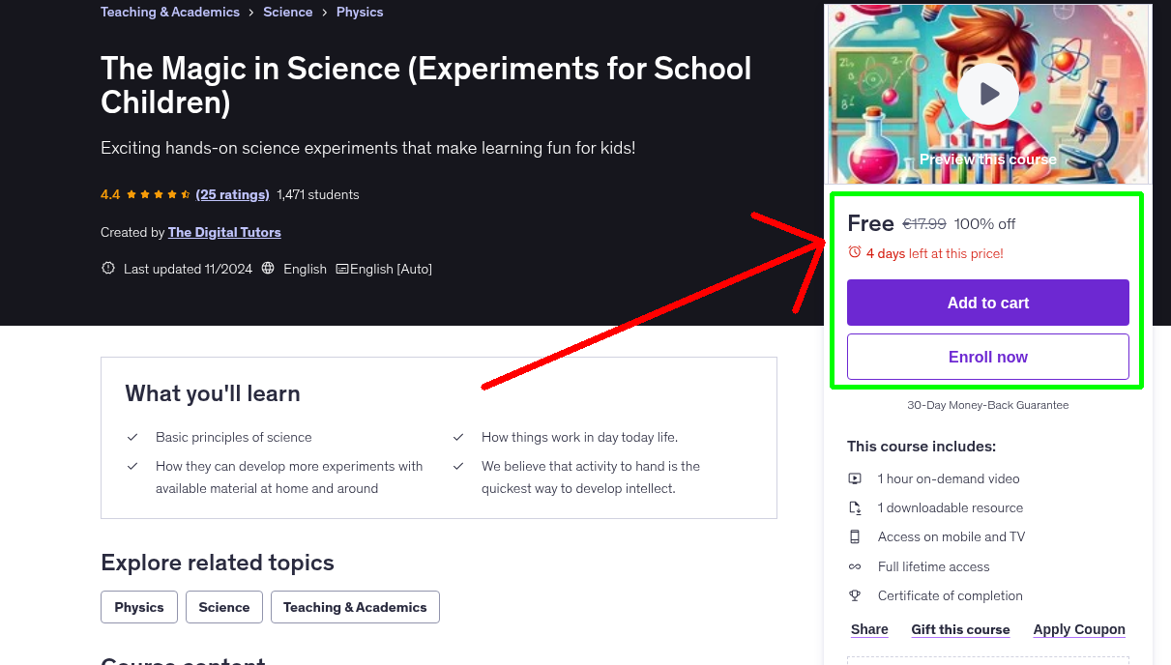Select Gift this course
This screenshot has width=1171, height=665.
pyautogui.click(x=960, y=629)
